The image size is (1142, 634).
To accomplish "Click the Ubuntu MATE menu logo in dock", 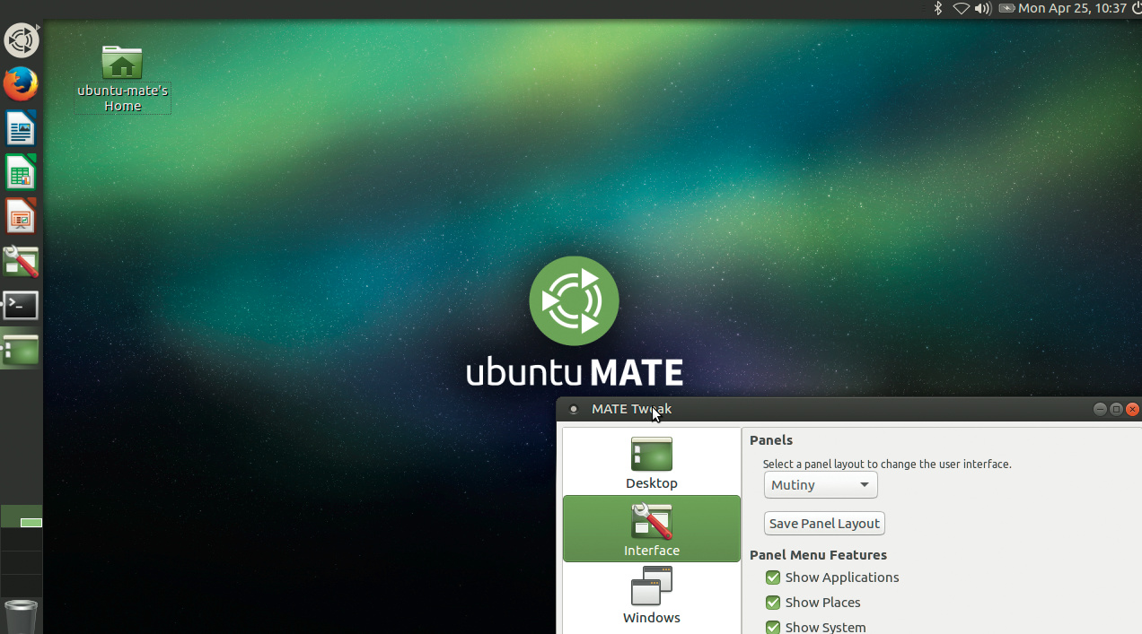I will tap(21, 40).
